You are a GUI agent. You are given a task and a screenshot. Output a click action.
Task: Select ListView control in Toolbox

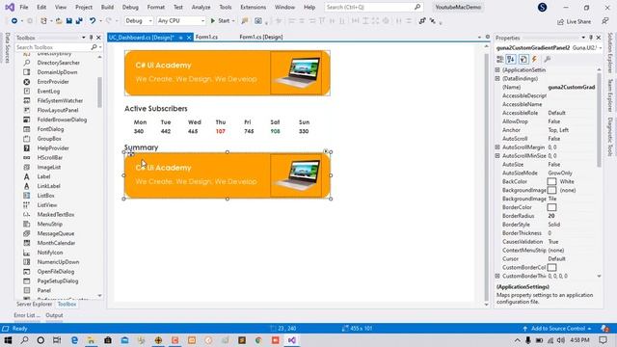click(47, 205)
